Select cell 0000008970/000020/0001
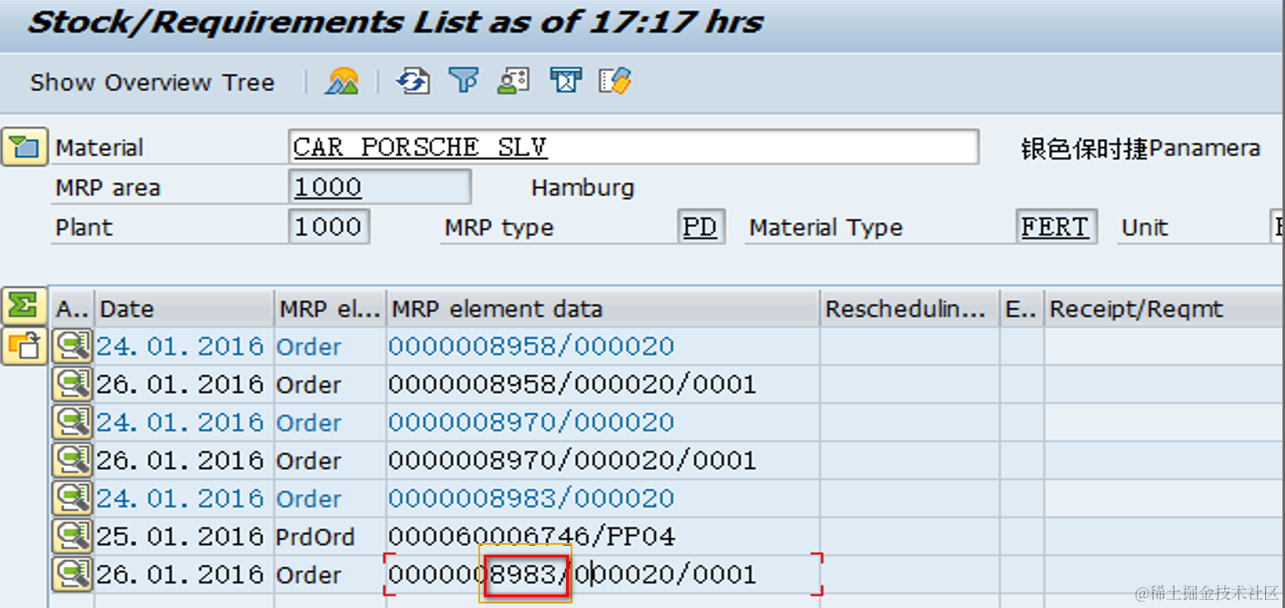1285x608 pixels. (603, 461)
